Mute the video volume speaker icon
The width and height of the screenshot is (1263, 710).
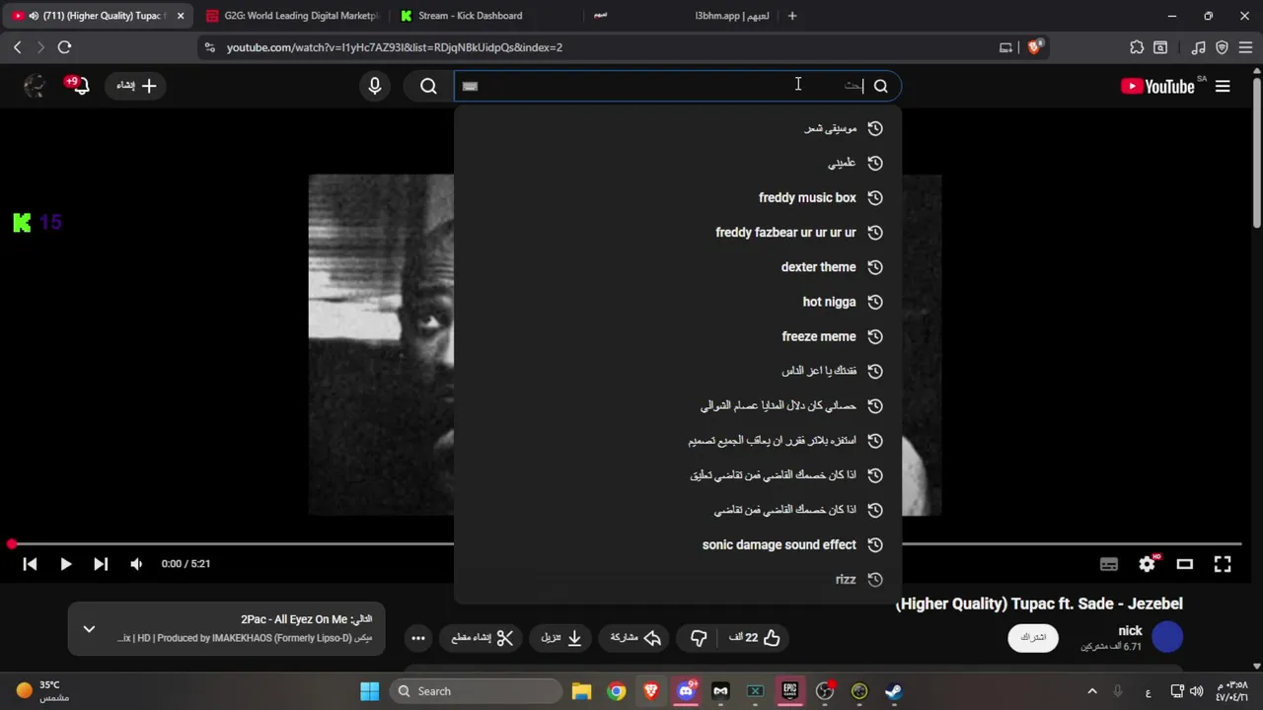point(136,564)
